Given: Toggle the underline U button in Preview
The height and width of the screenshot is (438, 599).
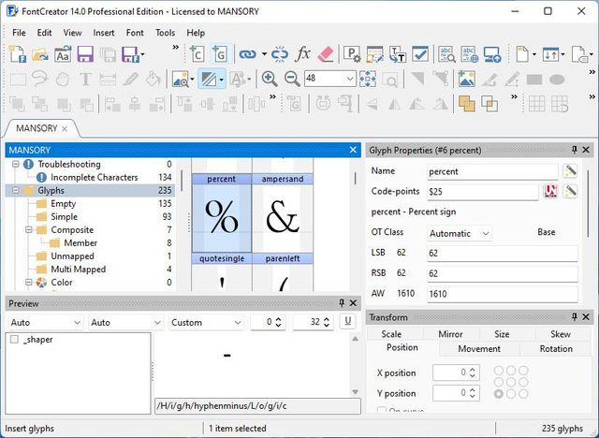Looking at the screenshot, I should click(347, 322).
